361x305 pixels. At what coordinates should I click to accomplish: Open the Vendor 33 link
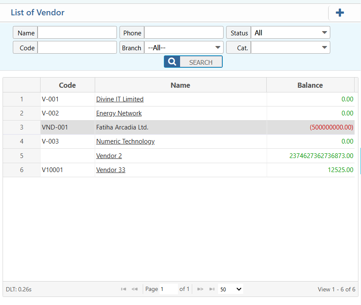pyautogui.click(x=111, y=170)
